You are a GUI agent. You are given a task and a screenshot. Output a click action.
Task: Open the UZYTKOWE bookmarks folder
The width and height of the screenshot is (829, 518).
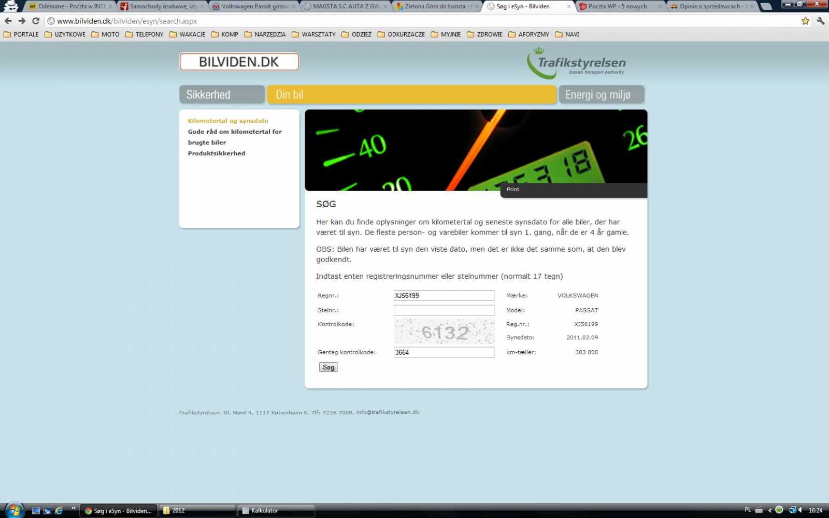click(x=65, y=34)
